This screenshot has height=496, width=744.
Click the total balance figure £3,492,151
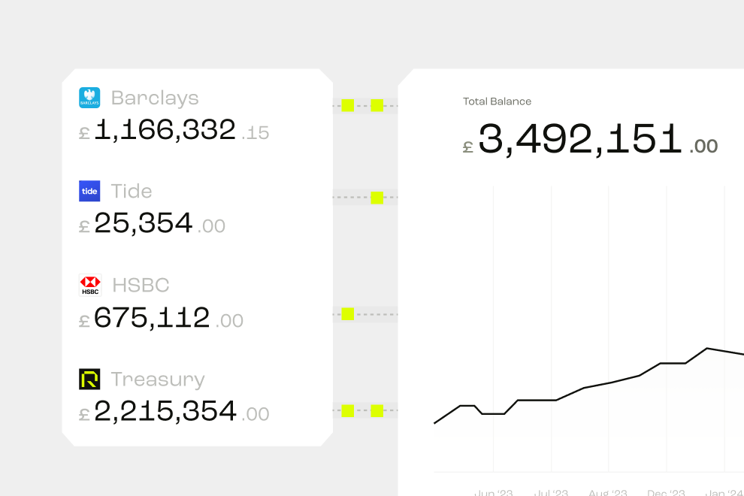(590, 140)
